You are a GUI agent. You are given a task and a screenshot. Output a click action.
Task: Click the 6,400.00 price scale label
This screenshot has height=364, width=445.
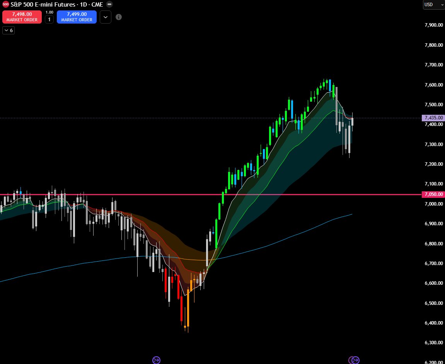pos(434,323)
